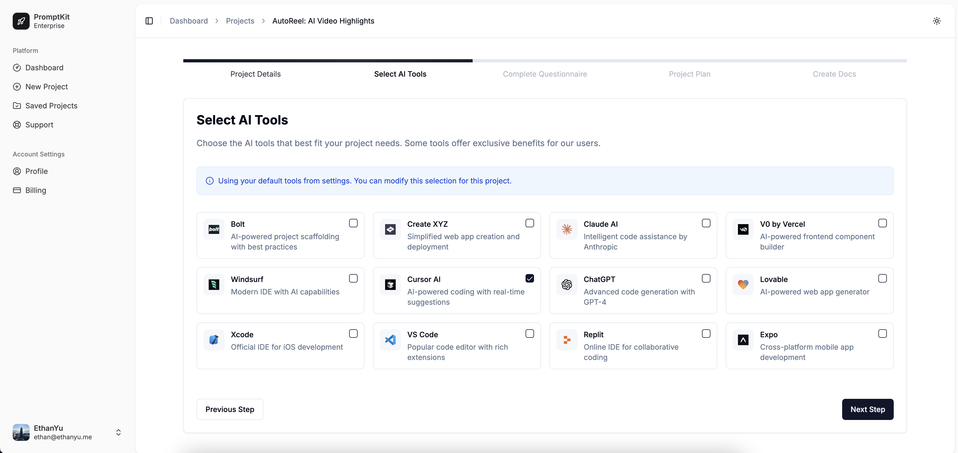The height and width of the screenshot is (453, 958).
Task: Open the Complete Questionnaire step
Action: [545, 74]
